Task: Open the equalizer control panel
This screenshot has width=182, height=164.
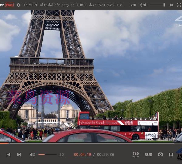Action: click(x=171, y=155)
